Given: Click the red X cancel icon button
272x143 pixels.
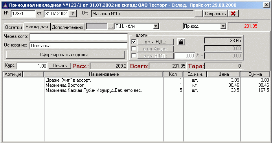Looking at the screenshot, I should point(233,14).
